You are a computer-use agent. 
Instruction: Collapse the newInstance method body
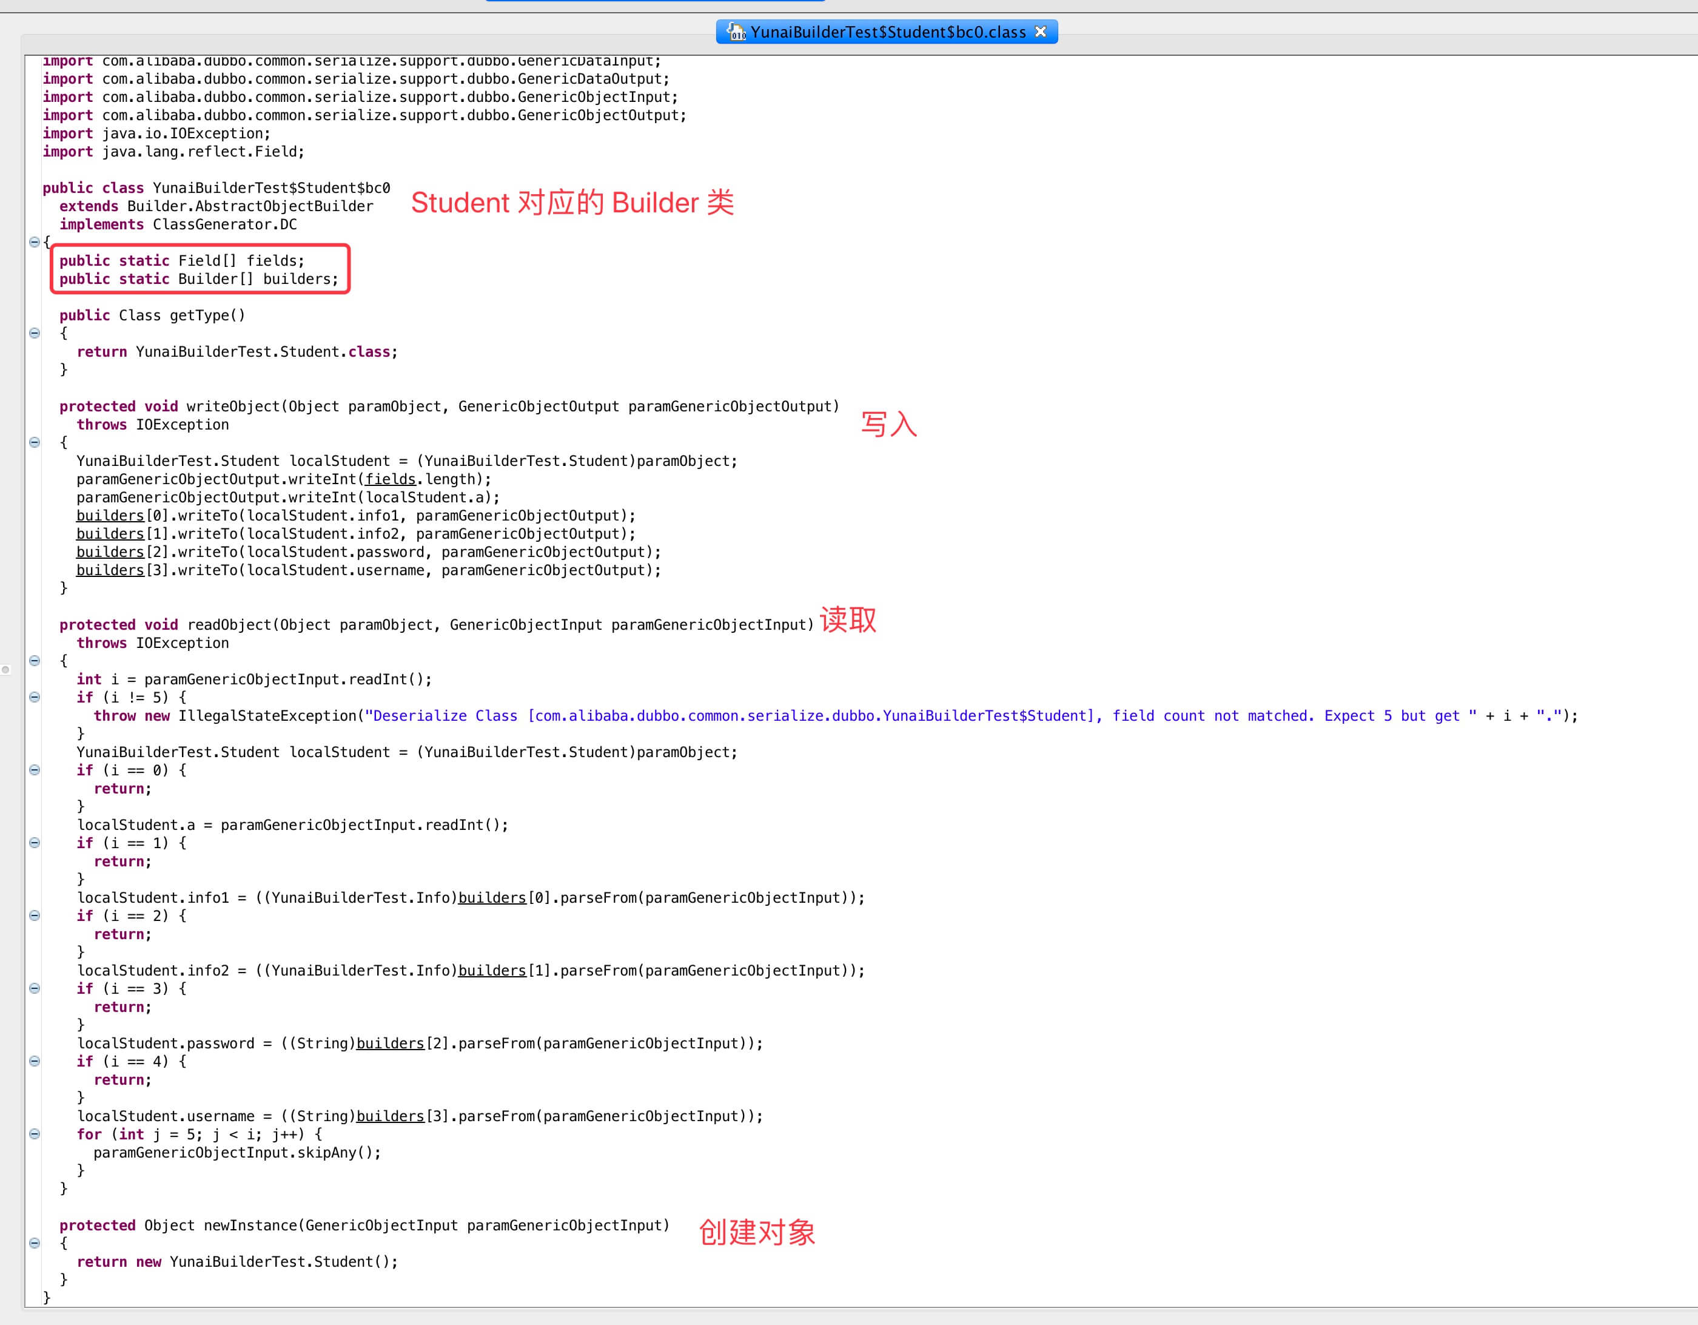point(34,1242)
